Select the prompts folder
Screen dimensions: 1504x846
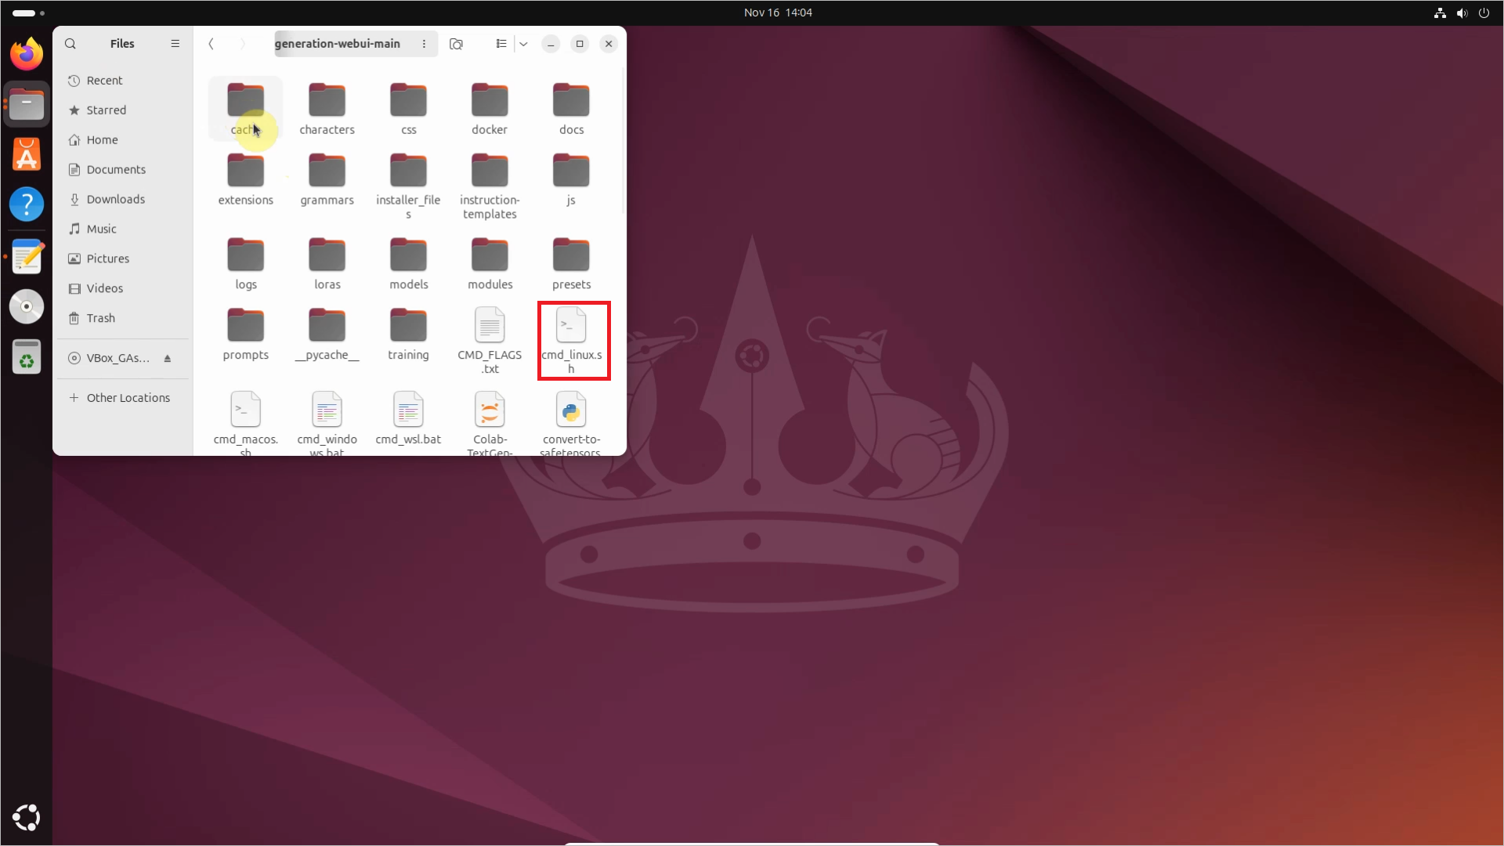coord(246,334)
